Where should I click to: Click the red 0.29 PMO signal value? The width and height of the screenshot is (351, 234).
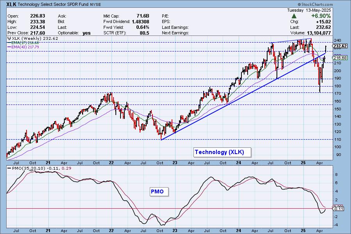click(x=66, y=168)
